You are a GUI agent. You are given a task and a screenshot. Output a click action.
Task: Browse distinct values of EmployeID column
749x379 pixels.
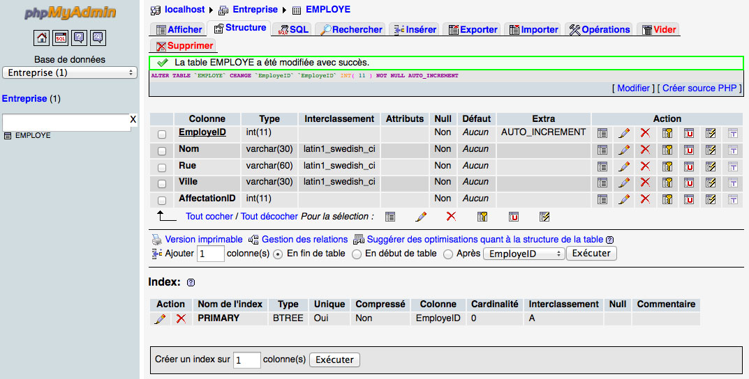(x=602, y=133)
